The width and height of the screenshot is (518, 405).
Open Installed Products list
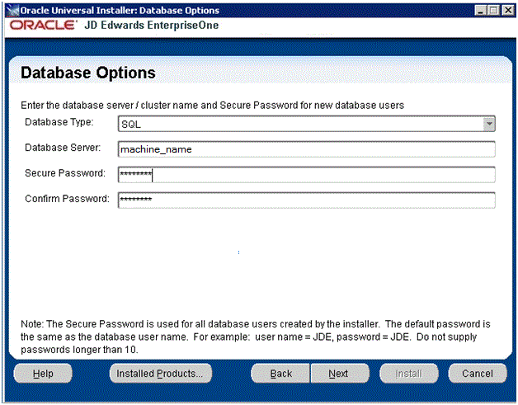(x=160, y=374)
